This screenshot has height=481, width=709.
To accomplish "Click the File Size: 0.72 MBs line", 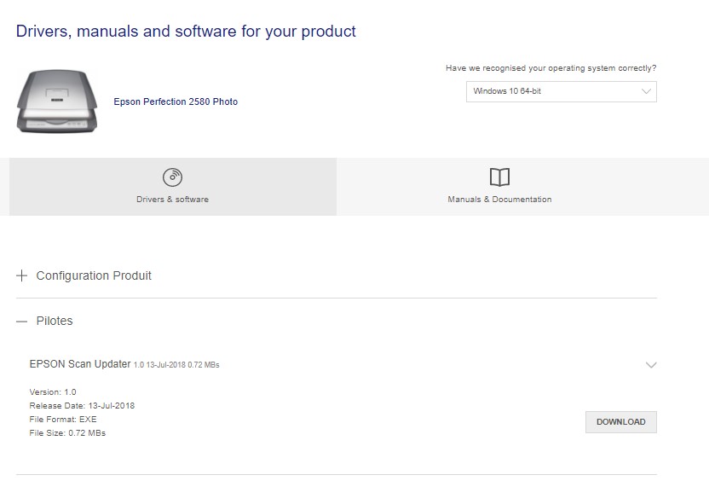I will [67, 433].
